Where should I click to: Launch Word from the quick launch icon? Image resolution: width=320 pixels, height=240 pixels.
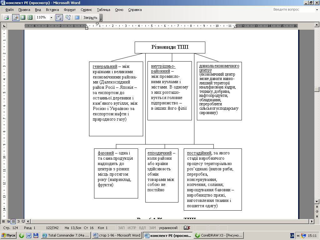[28, 235]
